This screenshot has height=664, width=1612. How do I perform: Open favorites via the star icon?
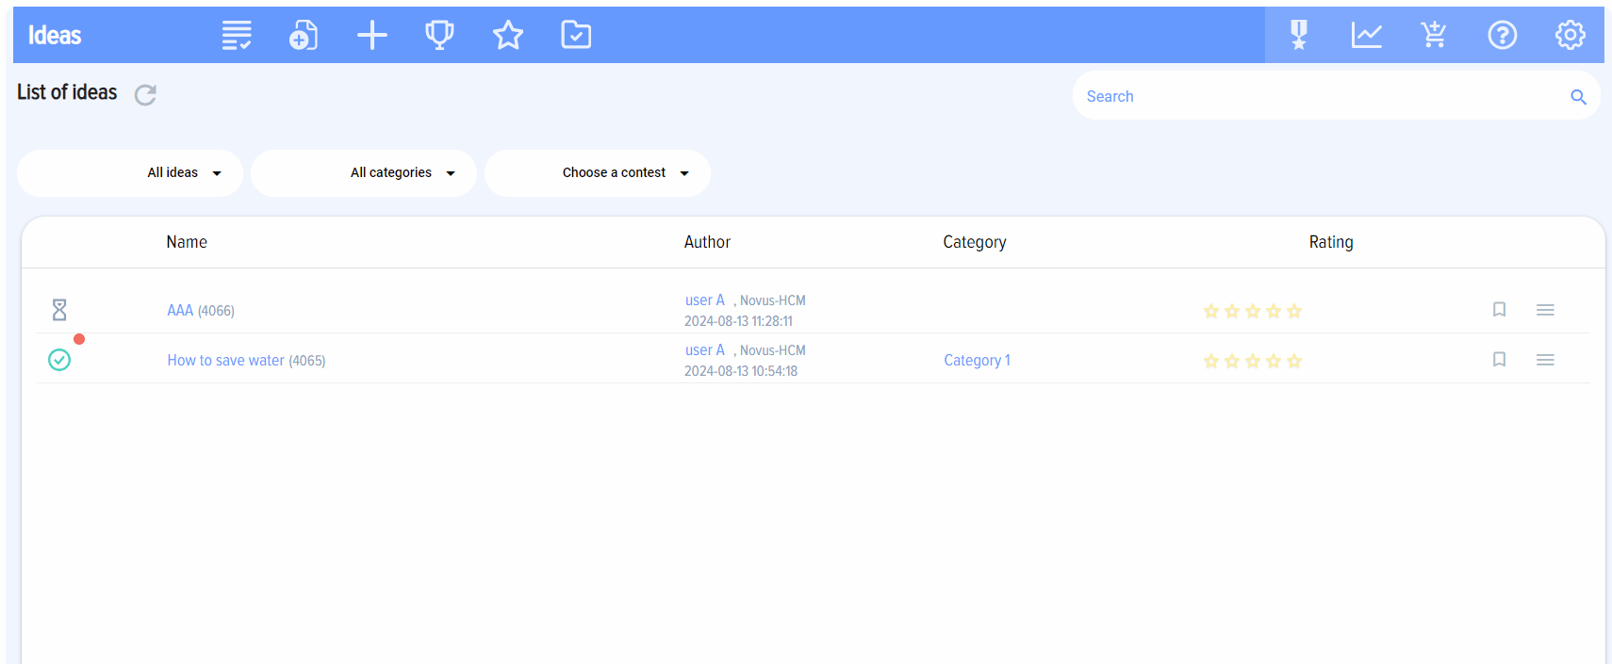click(508, 36)
